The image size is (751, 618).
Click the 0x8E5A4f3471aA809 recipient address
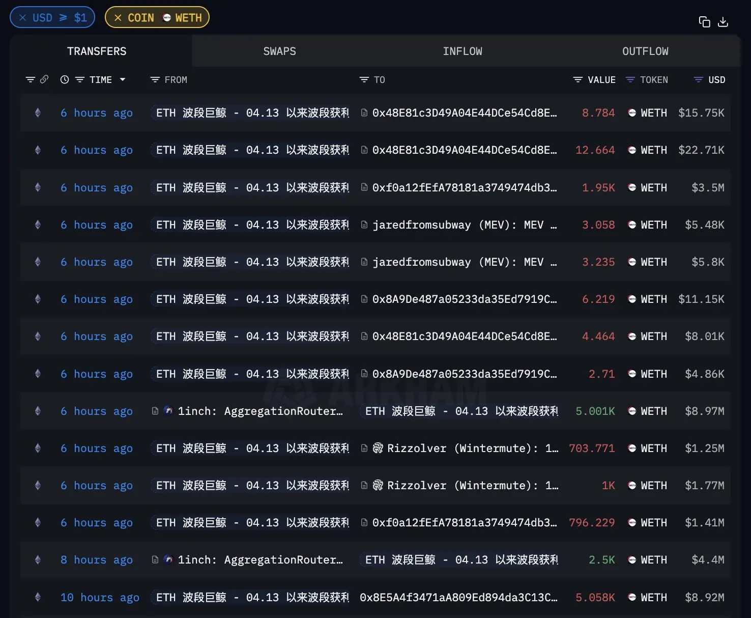[458, 597]
